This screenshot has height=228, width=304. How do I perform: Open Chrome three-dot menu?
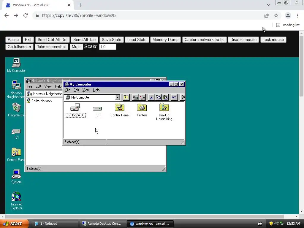click(297, 15)
